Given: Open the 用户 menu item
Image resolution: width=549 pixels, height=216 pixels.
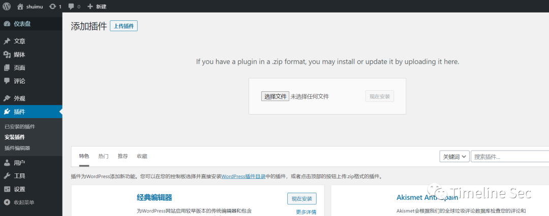Looking at the screenshot, I should click(x=31, y=163).
